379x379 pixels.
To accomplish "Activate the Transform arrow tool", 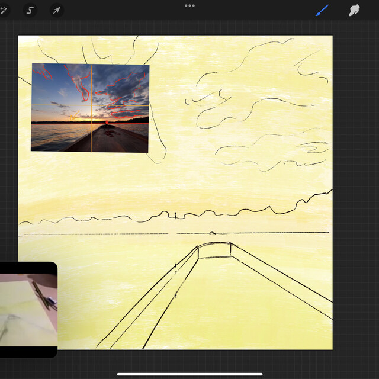I will click(x=57, y=11).
